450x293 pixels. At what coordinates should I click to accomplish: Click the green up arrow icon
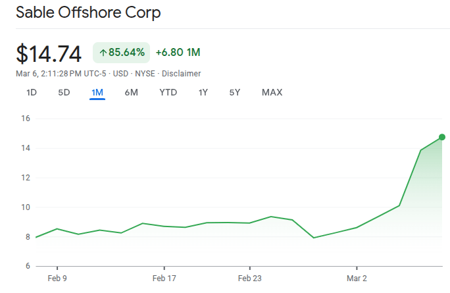(x=103, y=53)
